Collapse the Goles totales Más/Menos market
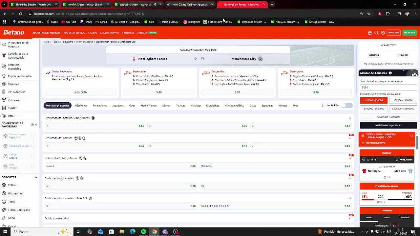 pyautogui.click(x=350, y=158)
